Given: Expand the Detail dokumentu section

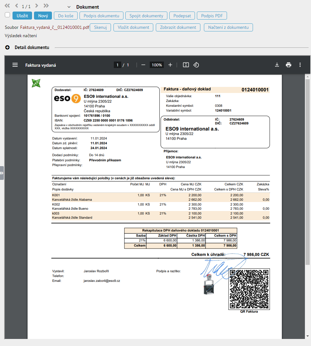Looking at the screenshot, I should [7, 47].
